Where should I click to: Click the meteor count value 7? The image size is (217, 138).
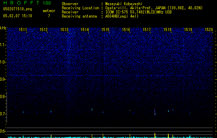click(49, 16)
